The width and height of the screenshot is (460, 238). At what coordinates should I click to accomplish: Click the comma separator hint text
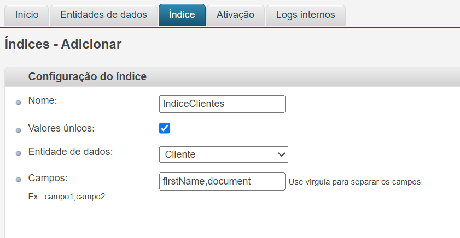click(356, 182)
